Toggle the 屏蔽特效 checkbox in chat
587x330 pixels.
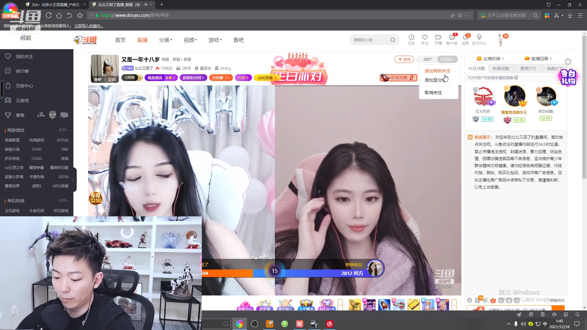[547, 300]
